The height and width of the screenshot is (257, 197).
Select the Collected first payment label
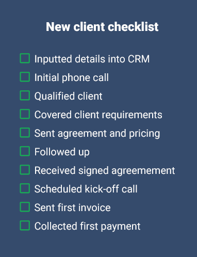click(x=87, y=227)
